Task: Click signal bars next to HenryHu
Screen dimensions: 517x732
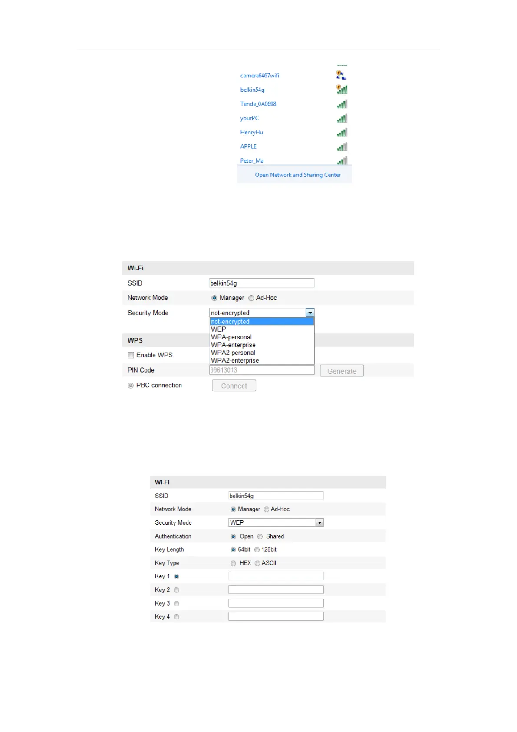Action: 342,133
